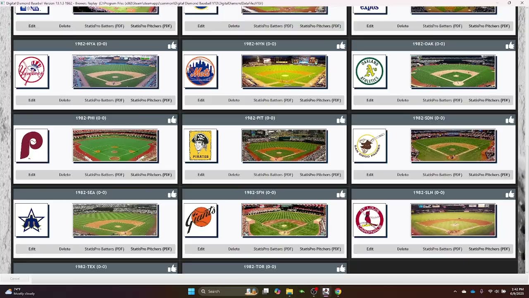This screenshot has width=529, height=298.
Task: Click the thumbs-up icon on 1982-NYA card
Action: click(x=172, y=46)
